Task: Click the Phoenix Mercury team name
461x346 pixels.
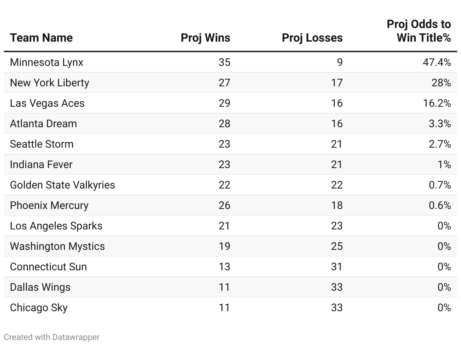Action: [x=49, y=205]
